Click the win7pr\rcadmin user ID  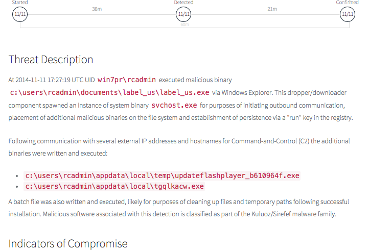(126, 80)
